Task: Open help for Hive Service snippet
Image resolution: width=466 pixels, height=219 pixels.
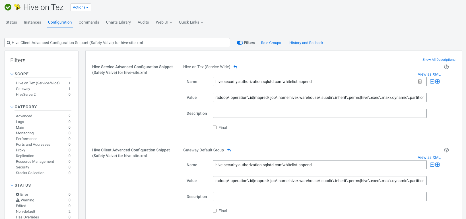Action: [x=446, y=67]
